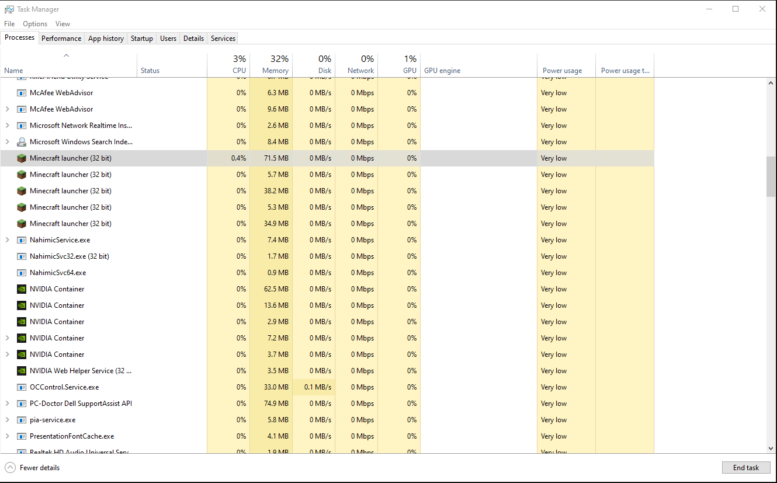
Task: Expand the PresentationFontCache.exe process entry
Action: [7, 436]
